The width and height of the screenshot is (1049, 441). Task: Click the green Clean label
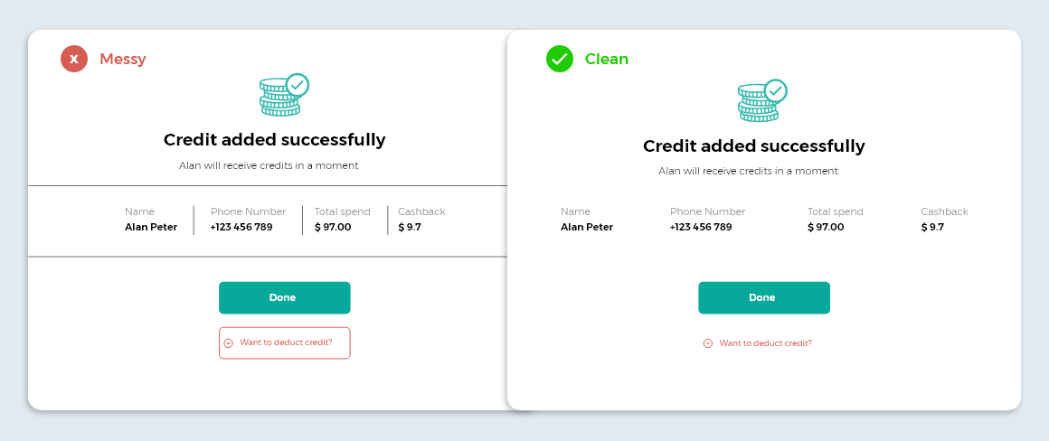pos(606,59)
